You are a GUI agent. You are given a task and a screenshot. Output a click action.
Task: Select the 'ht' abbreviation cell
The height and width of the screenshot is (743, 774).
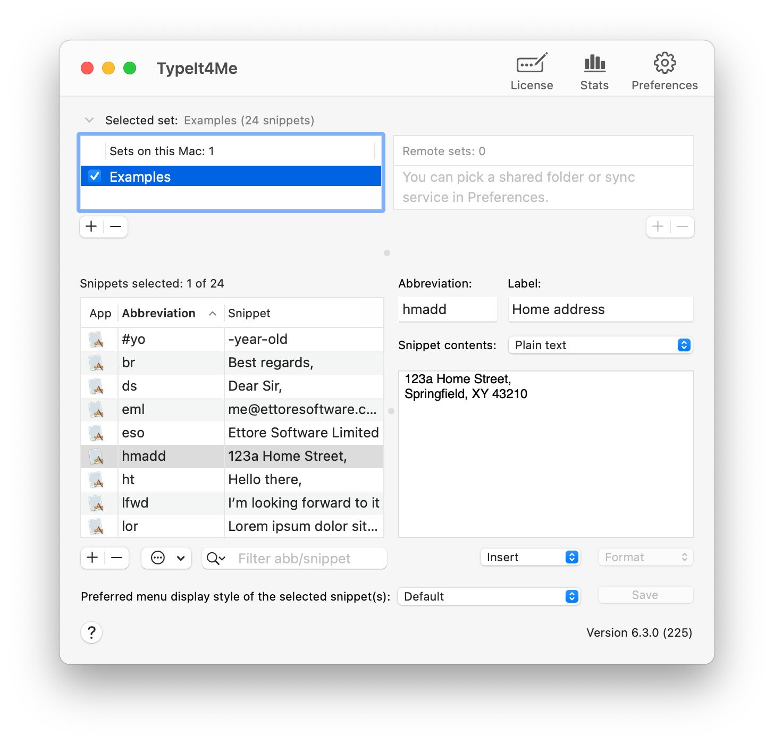coord(171,479)
